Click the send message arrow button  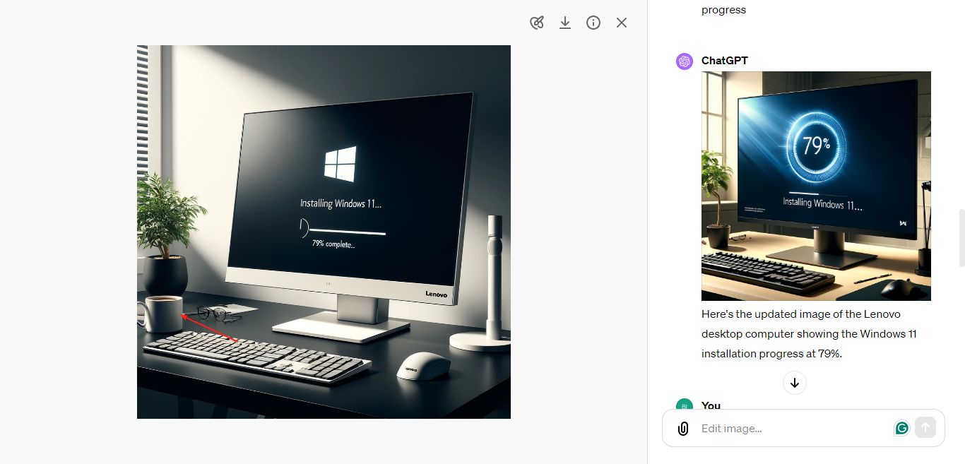click(925, 427)
